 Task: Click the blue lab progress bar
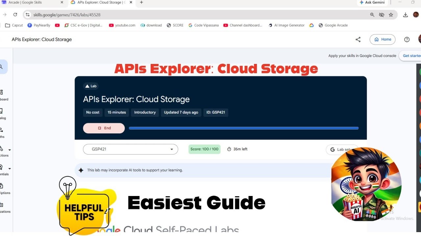point(244,128)
